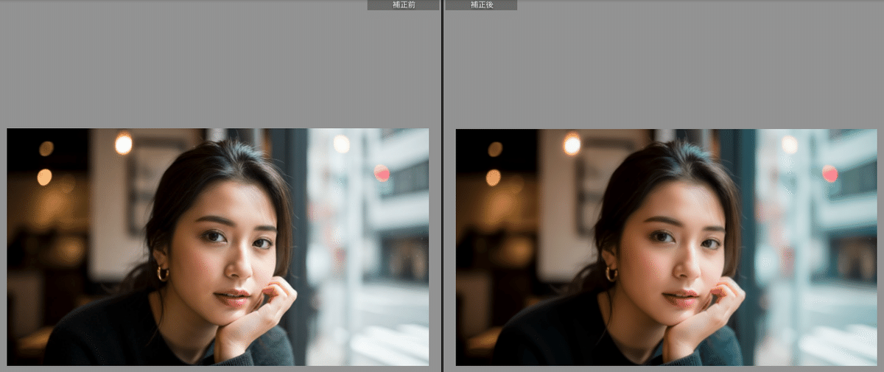The width and height of the screenshot is (884, 372).
Task: Click the woman's lips in the before photo
Action: (232, 298)
